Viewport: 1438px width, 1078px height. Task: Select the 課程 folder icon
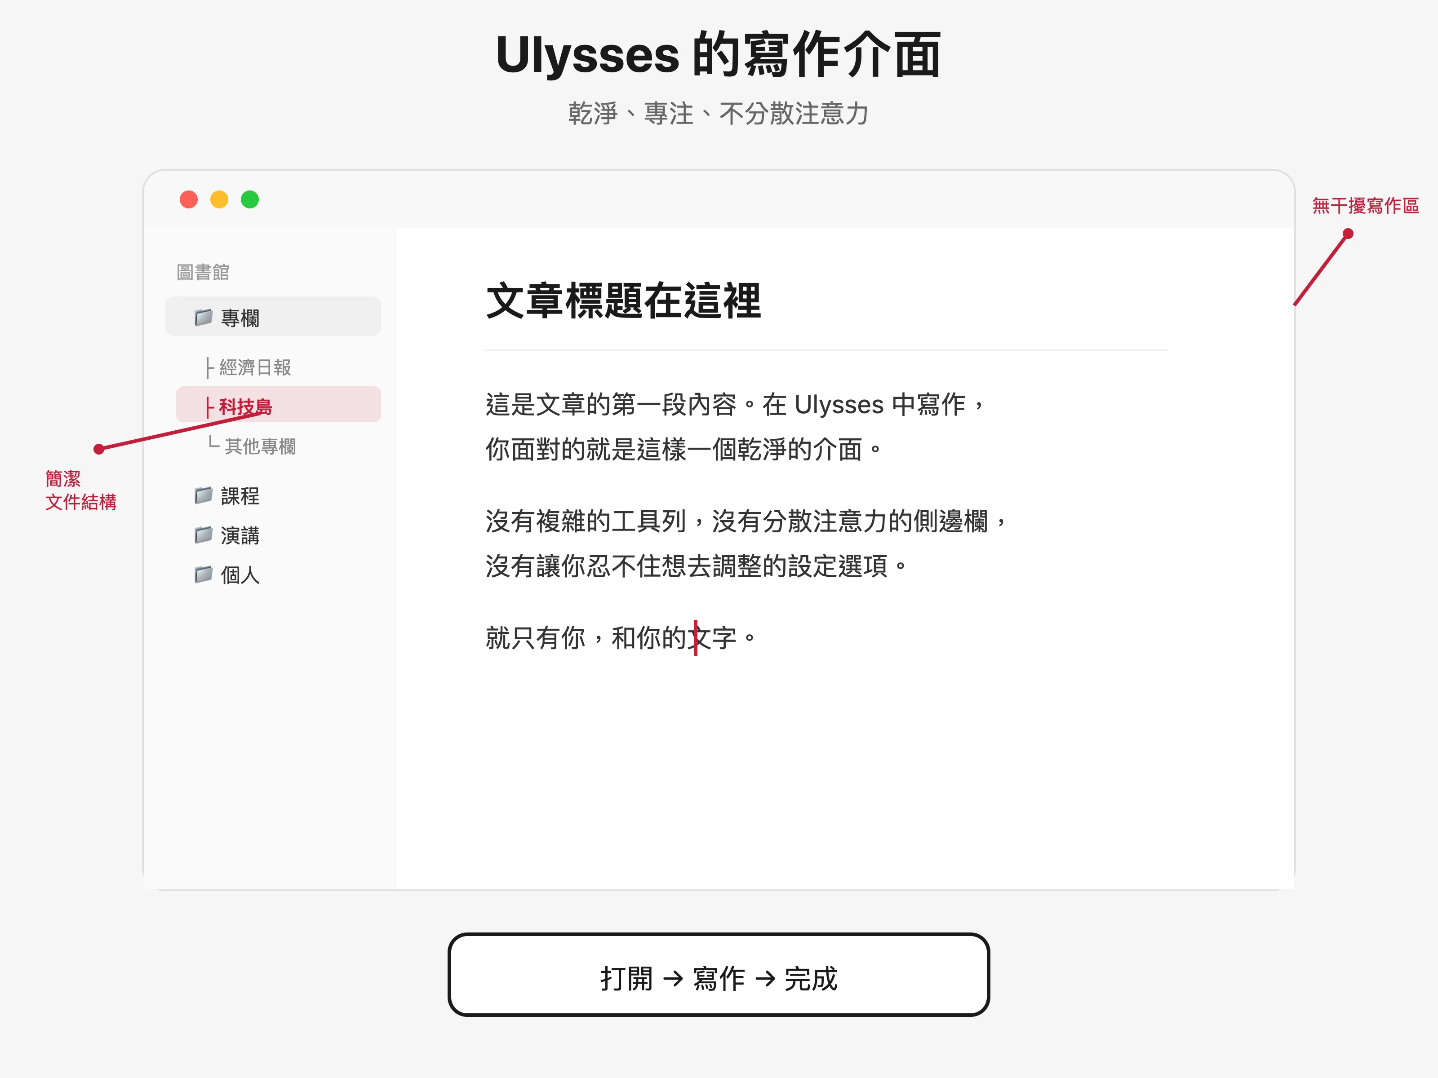click(204, 495)
